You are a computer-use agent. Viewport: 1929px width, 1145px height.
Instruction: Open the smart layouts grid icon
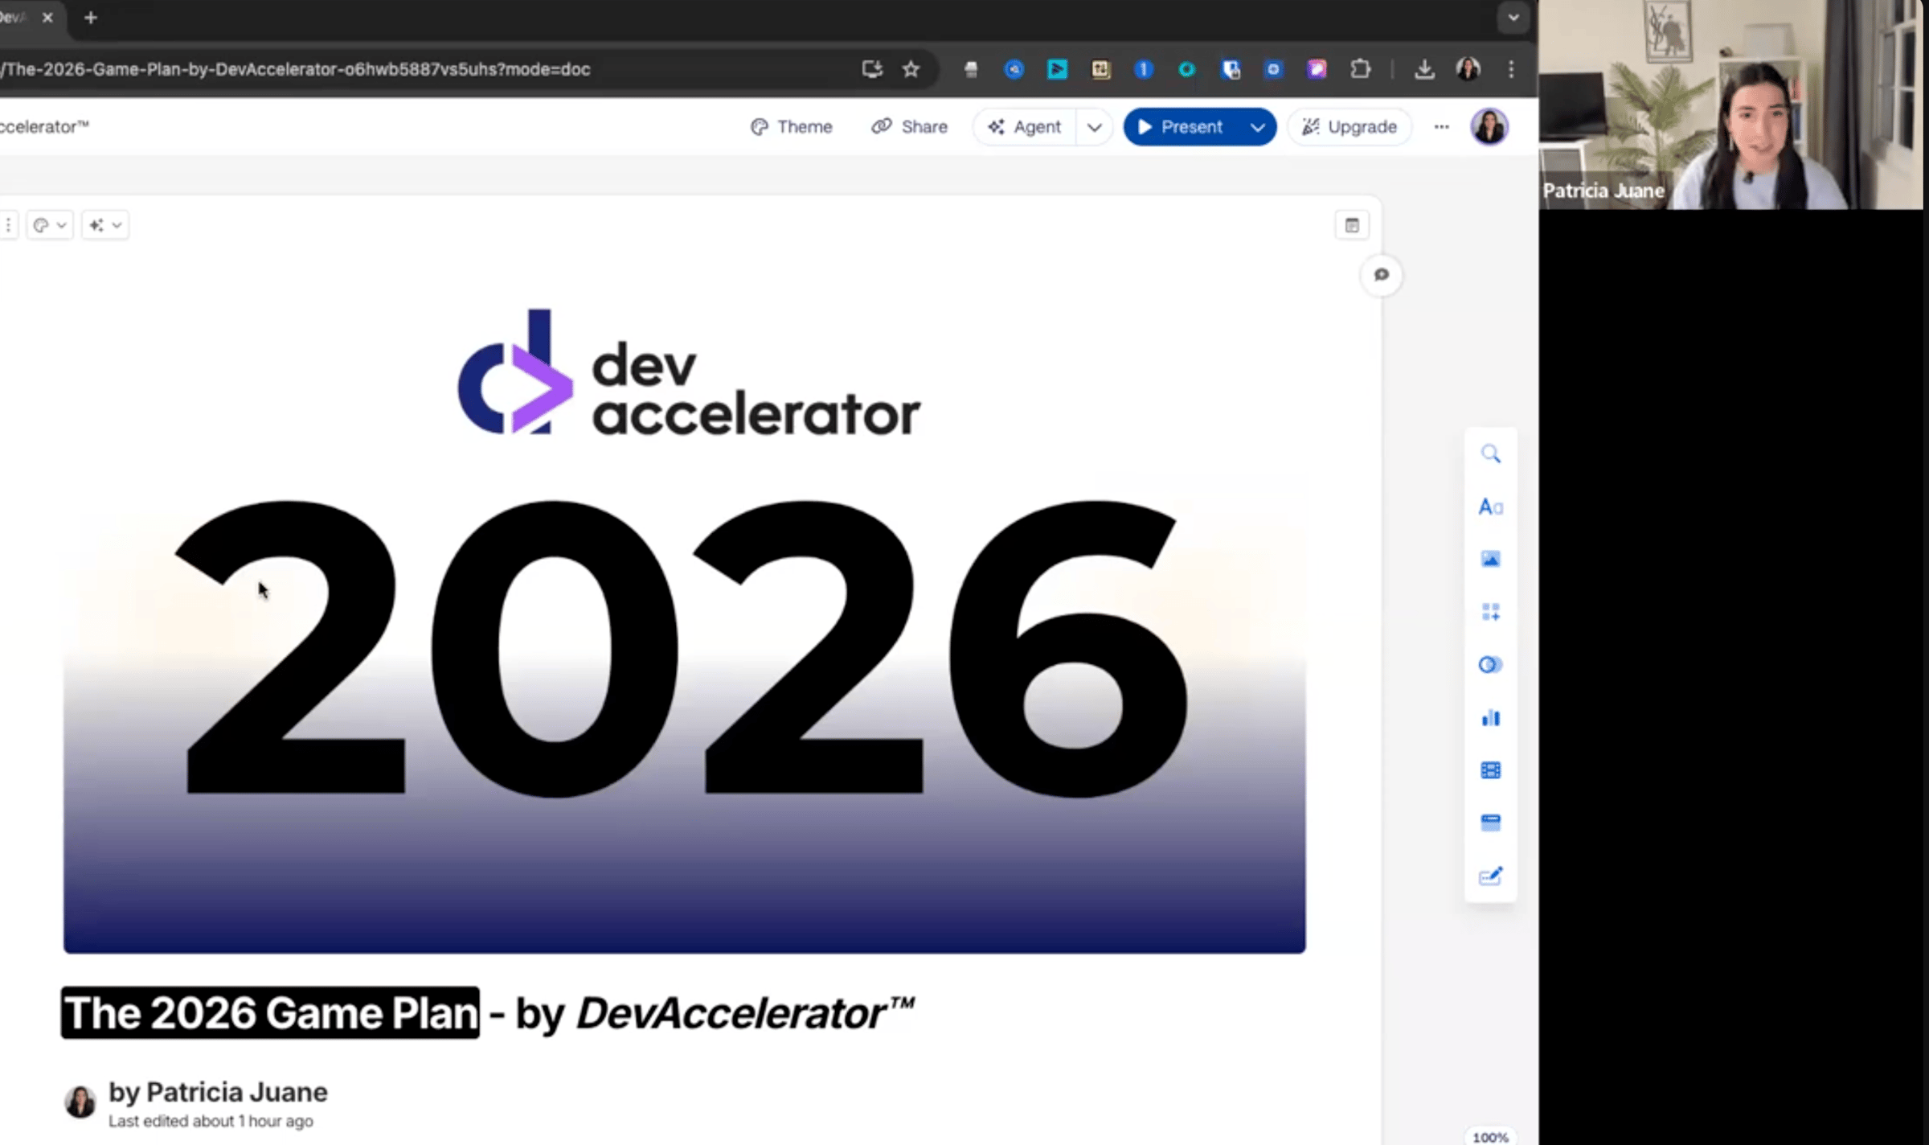click(1490, 612)
